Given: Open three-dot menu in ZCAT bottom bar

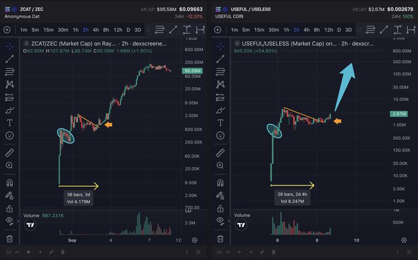Looking at the screenshot, I should tap(187, 252).
